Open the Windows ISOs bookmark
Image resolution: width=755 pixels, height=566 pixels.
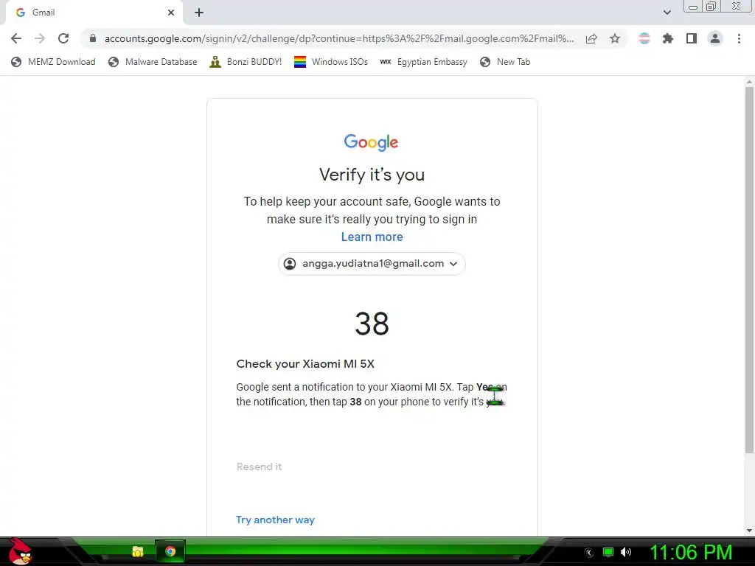[331, 62]
